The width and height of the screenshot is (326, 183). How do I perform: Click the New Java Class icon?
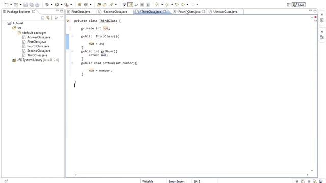click(86, 5)
